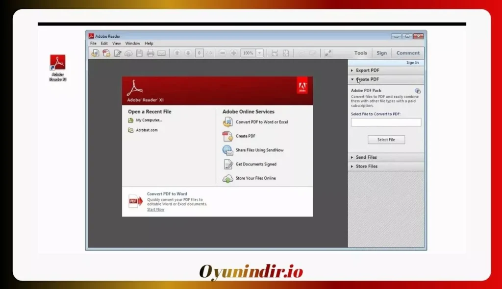Click the Create PDF online service link
The image size is (502, 289).
pyautogui.click(x=246, y=136)
